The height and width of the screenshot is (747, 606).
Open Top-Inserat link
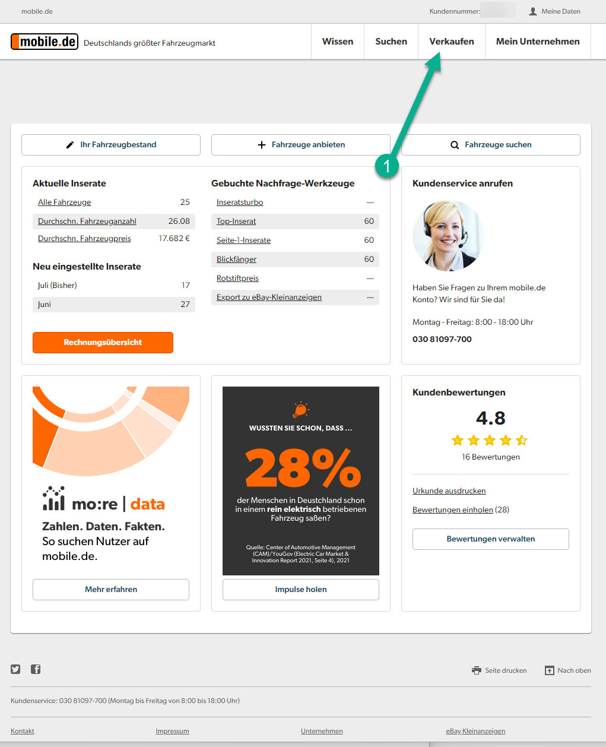[x=236, y=221]
